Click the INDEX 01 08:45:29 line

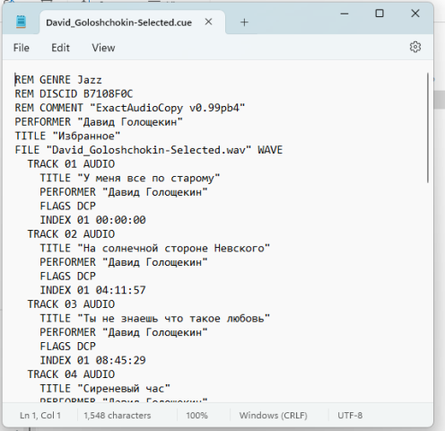coord(92,360)
